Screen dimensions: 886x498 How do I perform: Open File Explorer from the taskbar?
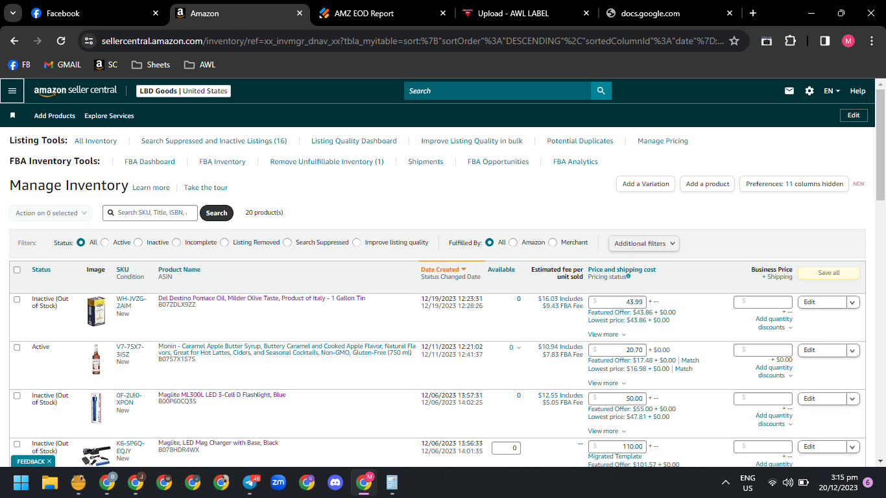click(x=50, y=482)
